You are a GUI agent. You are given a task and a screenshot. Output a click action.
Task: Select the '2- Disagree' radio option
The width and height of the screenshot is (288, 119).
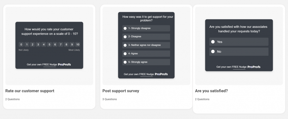(125, 37)
